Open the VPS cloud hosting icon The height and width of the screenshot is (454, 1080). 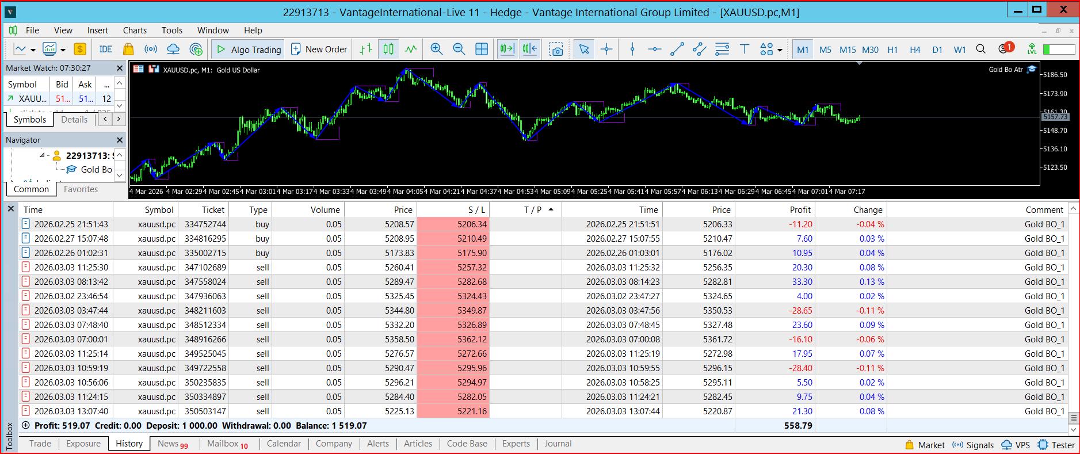173,49
